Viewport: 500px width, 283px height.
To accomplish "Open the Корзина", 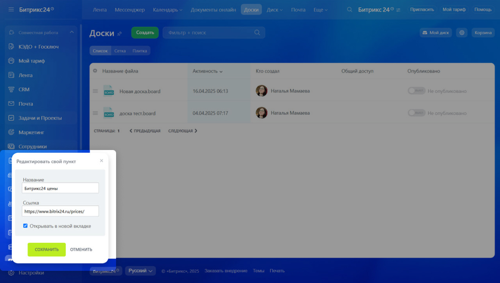I will point(483,32).
